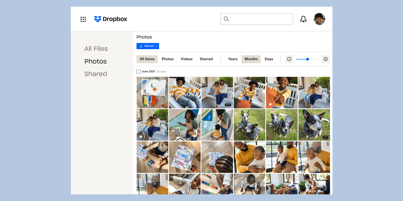Check the June 2021 selection checkbox
Image resolution: width=403 pixels, height=201 pixels.
click(x=139, y=71)
